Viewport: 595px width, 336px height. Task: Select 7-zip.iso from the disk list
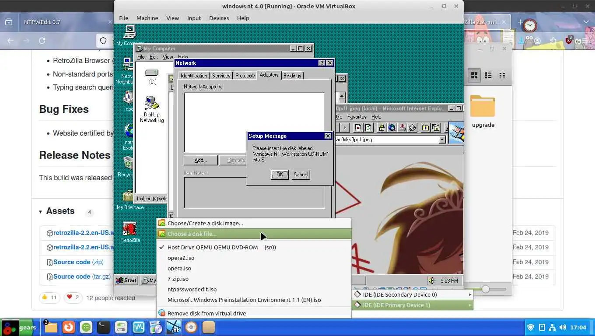coord(254,279)
